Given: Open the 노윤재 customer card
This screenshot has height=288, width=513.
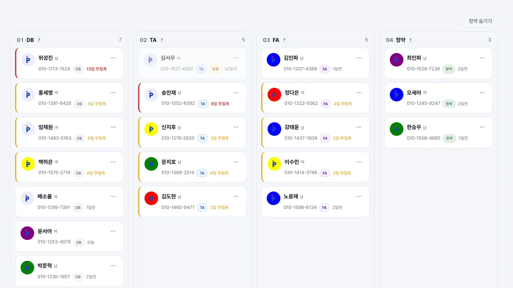Looking at the screenshot, I should 315,202.
